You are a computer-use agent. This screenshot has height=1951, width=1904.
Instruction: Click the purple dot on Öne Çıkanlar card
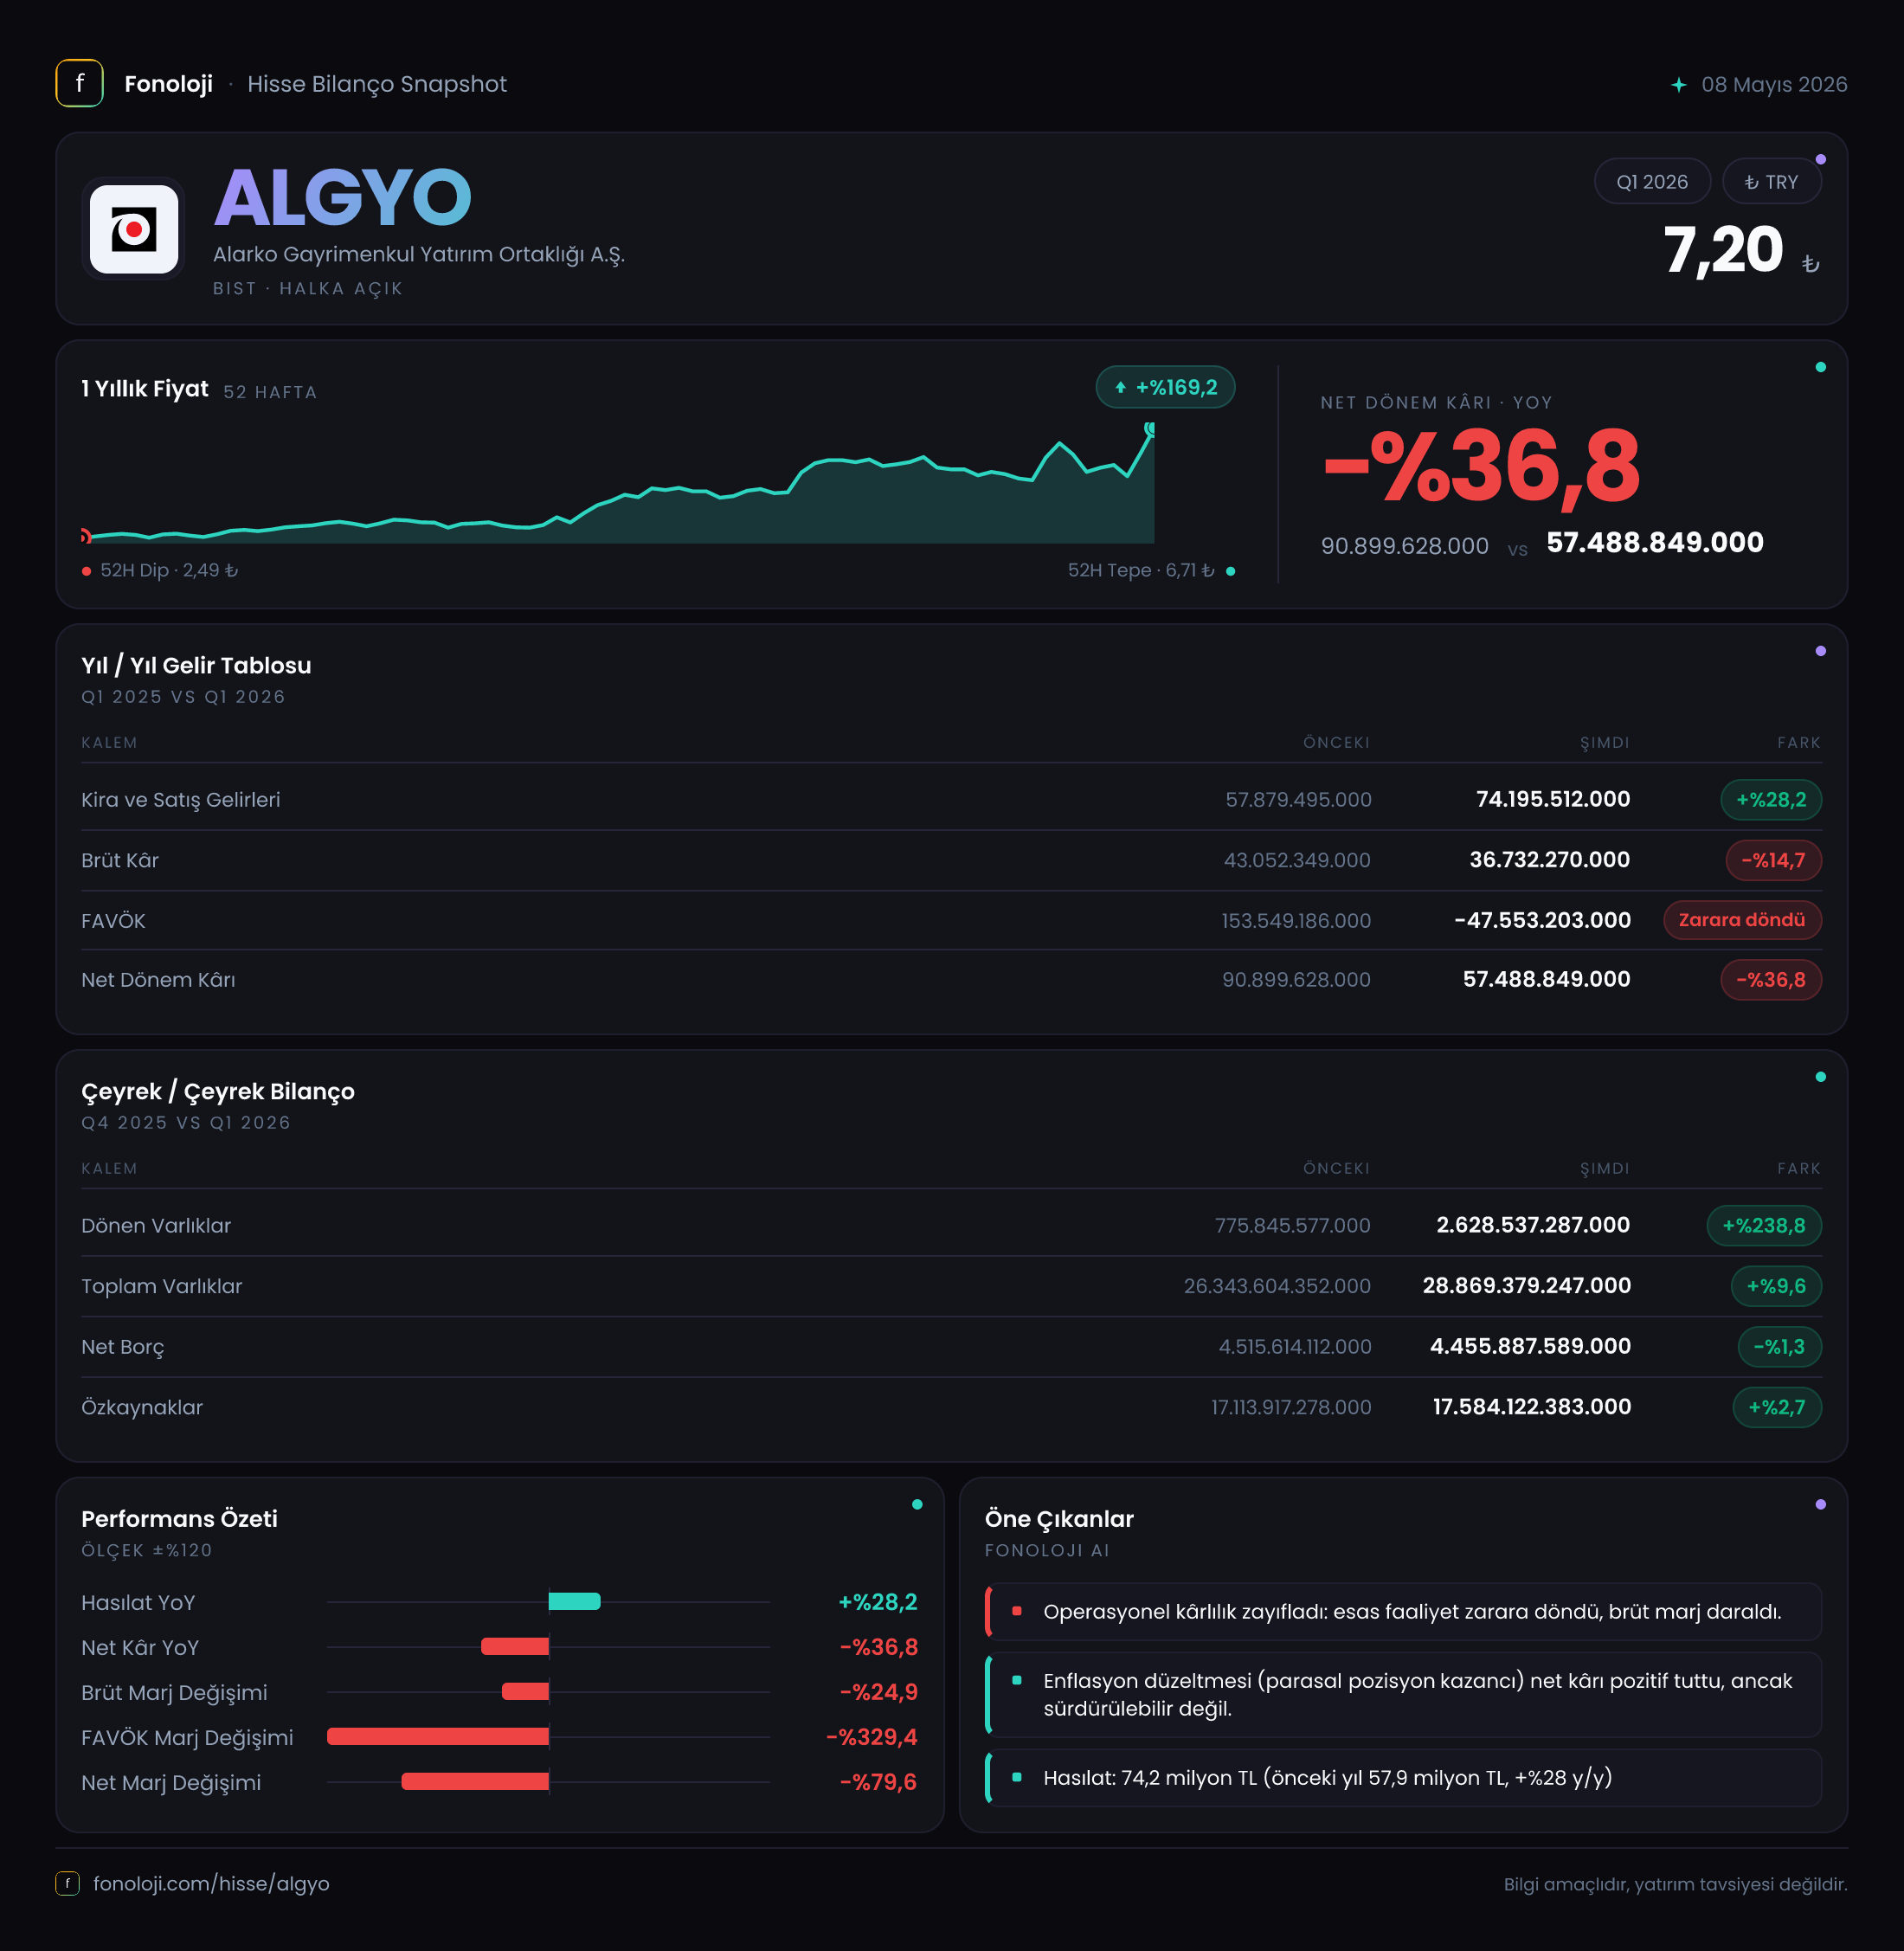[1820, 1504]
